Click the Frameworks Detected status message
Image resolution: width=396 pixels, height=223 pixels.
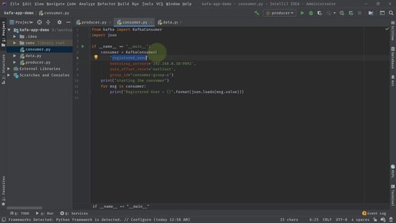coord(99,220)
